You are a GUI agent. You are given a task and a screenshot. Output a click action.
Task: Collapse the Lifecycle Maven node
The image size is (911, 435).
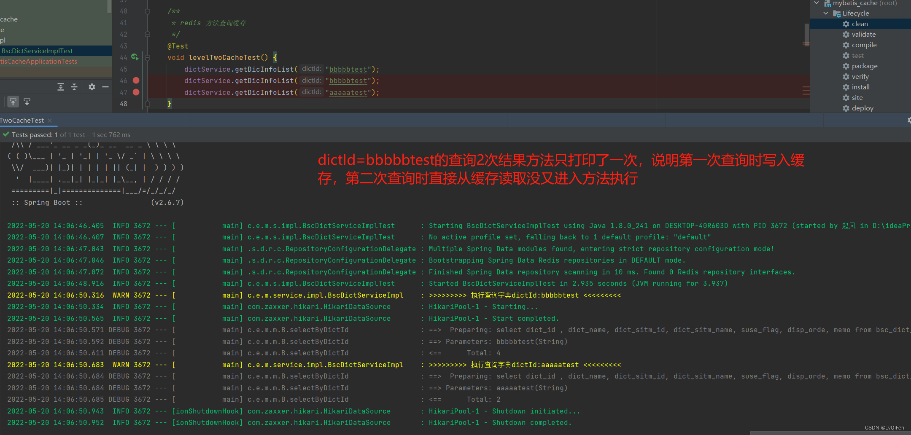826,13
